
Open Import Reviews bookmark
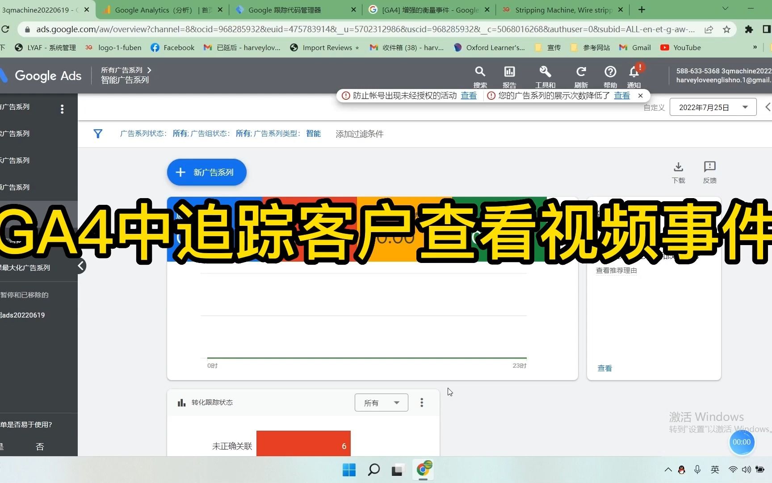324,47
